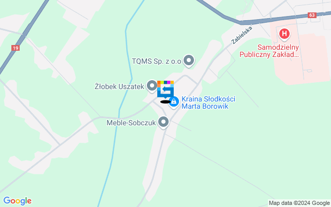Viewport: 331px width, 207px height.
Task: Click the TQMS Sp. z o.o text label
Action: pos(156,61)
